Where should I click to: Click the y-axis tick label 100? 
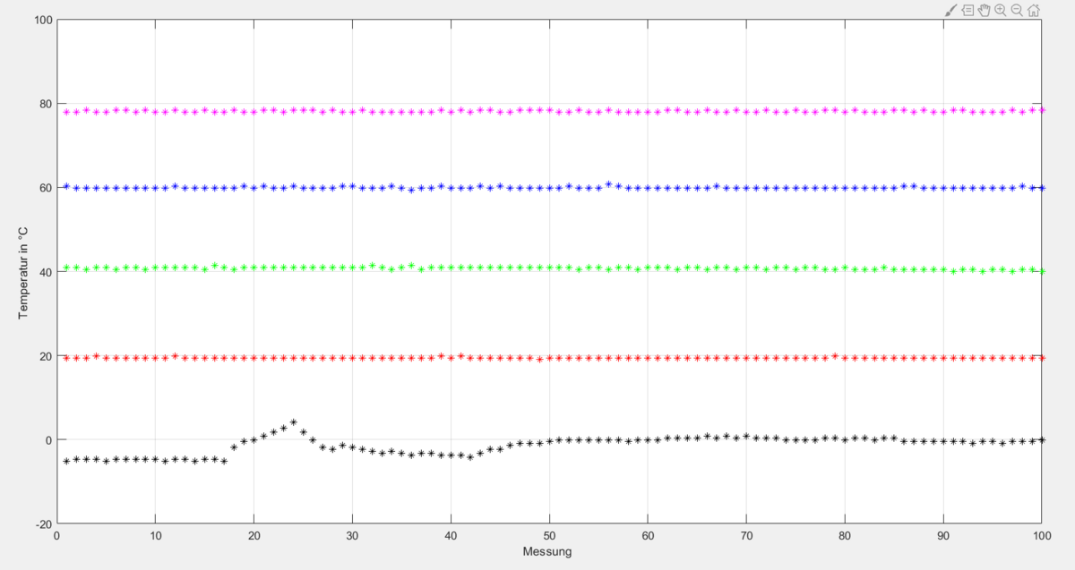coord(41,20)
